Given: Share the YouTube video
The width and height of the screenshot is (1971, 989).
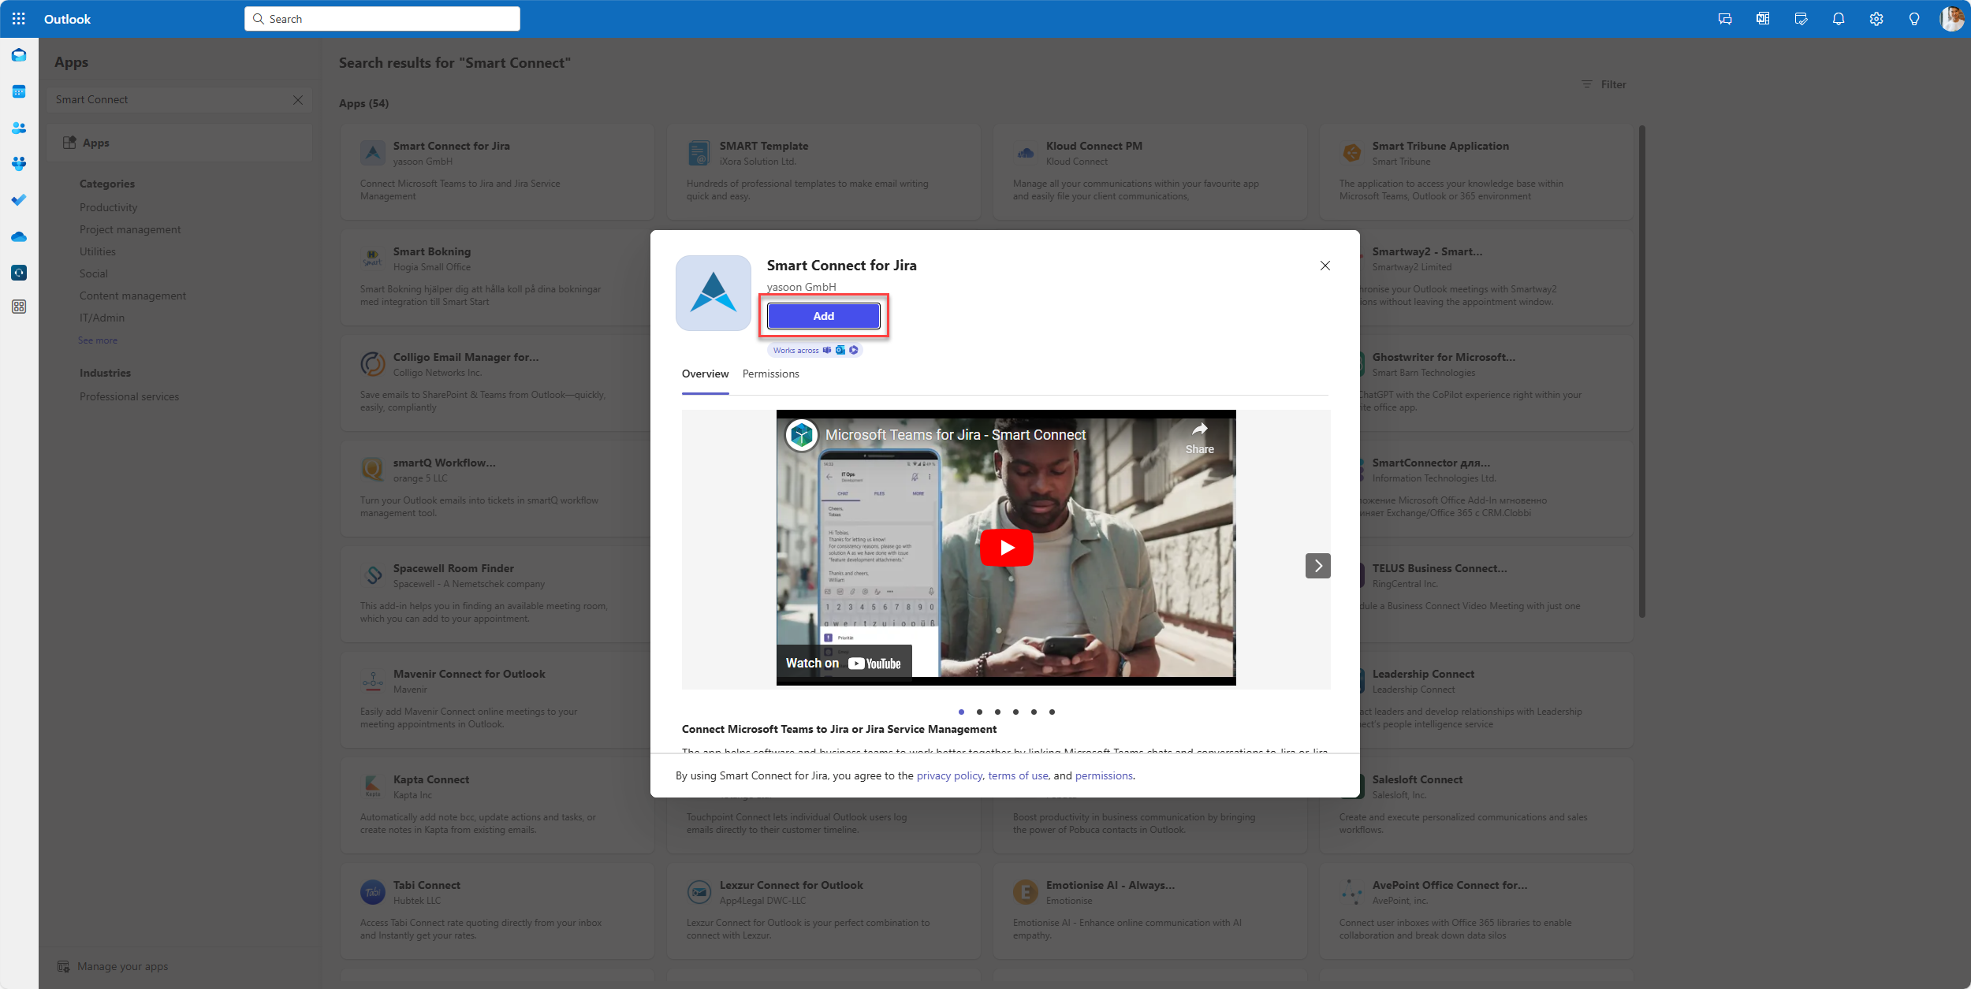Looking at the screenshot, I should (1199, 437).
